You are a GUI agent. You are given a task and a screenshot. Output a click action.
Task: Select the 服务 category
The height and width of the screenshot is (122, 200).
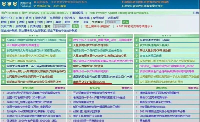pyautogui.click(x=13, y=22)
